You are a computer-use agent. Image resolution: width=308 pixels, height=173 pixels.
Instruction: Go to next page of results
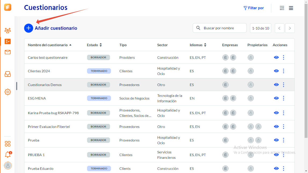coord(290,28)
